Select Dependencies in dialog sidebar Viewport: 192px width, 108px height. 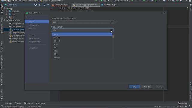34,38
